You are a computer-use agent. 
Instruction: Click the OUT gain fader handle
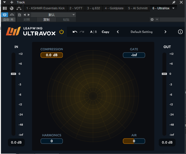(x=164, y=74)
